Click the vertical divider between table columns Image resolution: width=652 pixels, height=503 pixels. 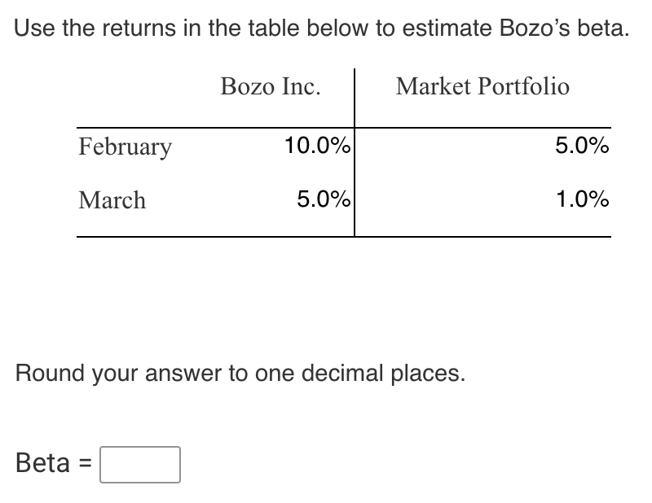(x=355, y=155)
